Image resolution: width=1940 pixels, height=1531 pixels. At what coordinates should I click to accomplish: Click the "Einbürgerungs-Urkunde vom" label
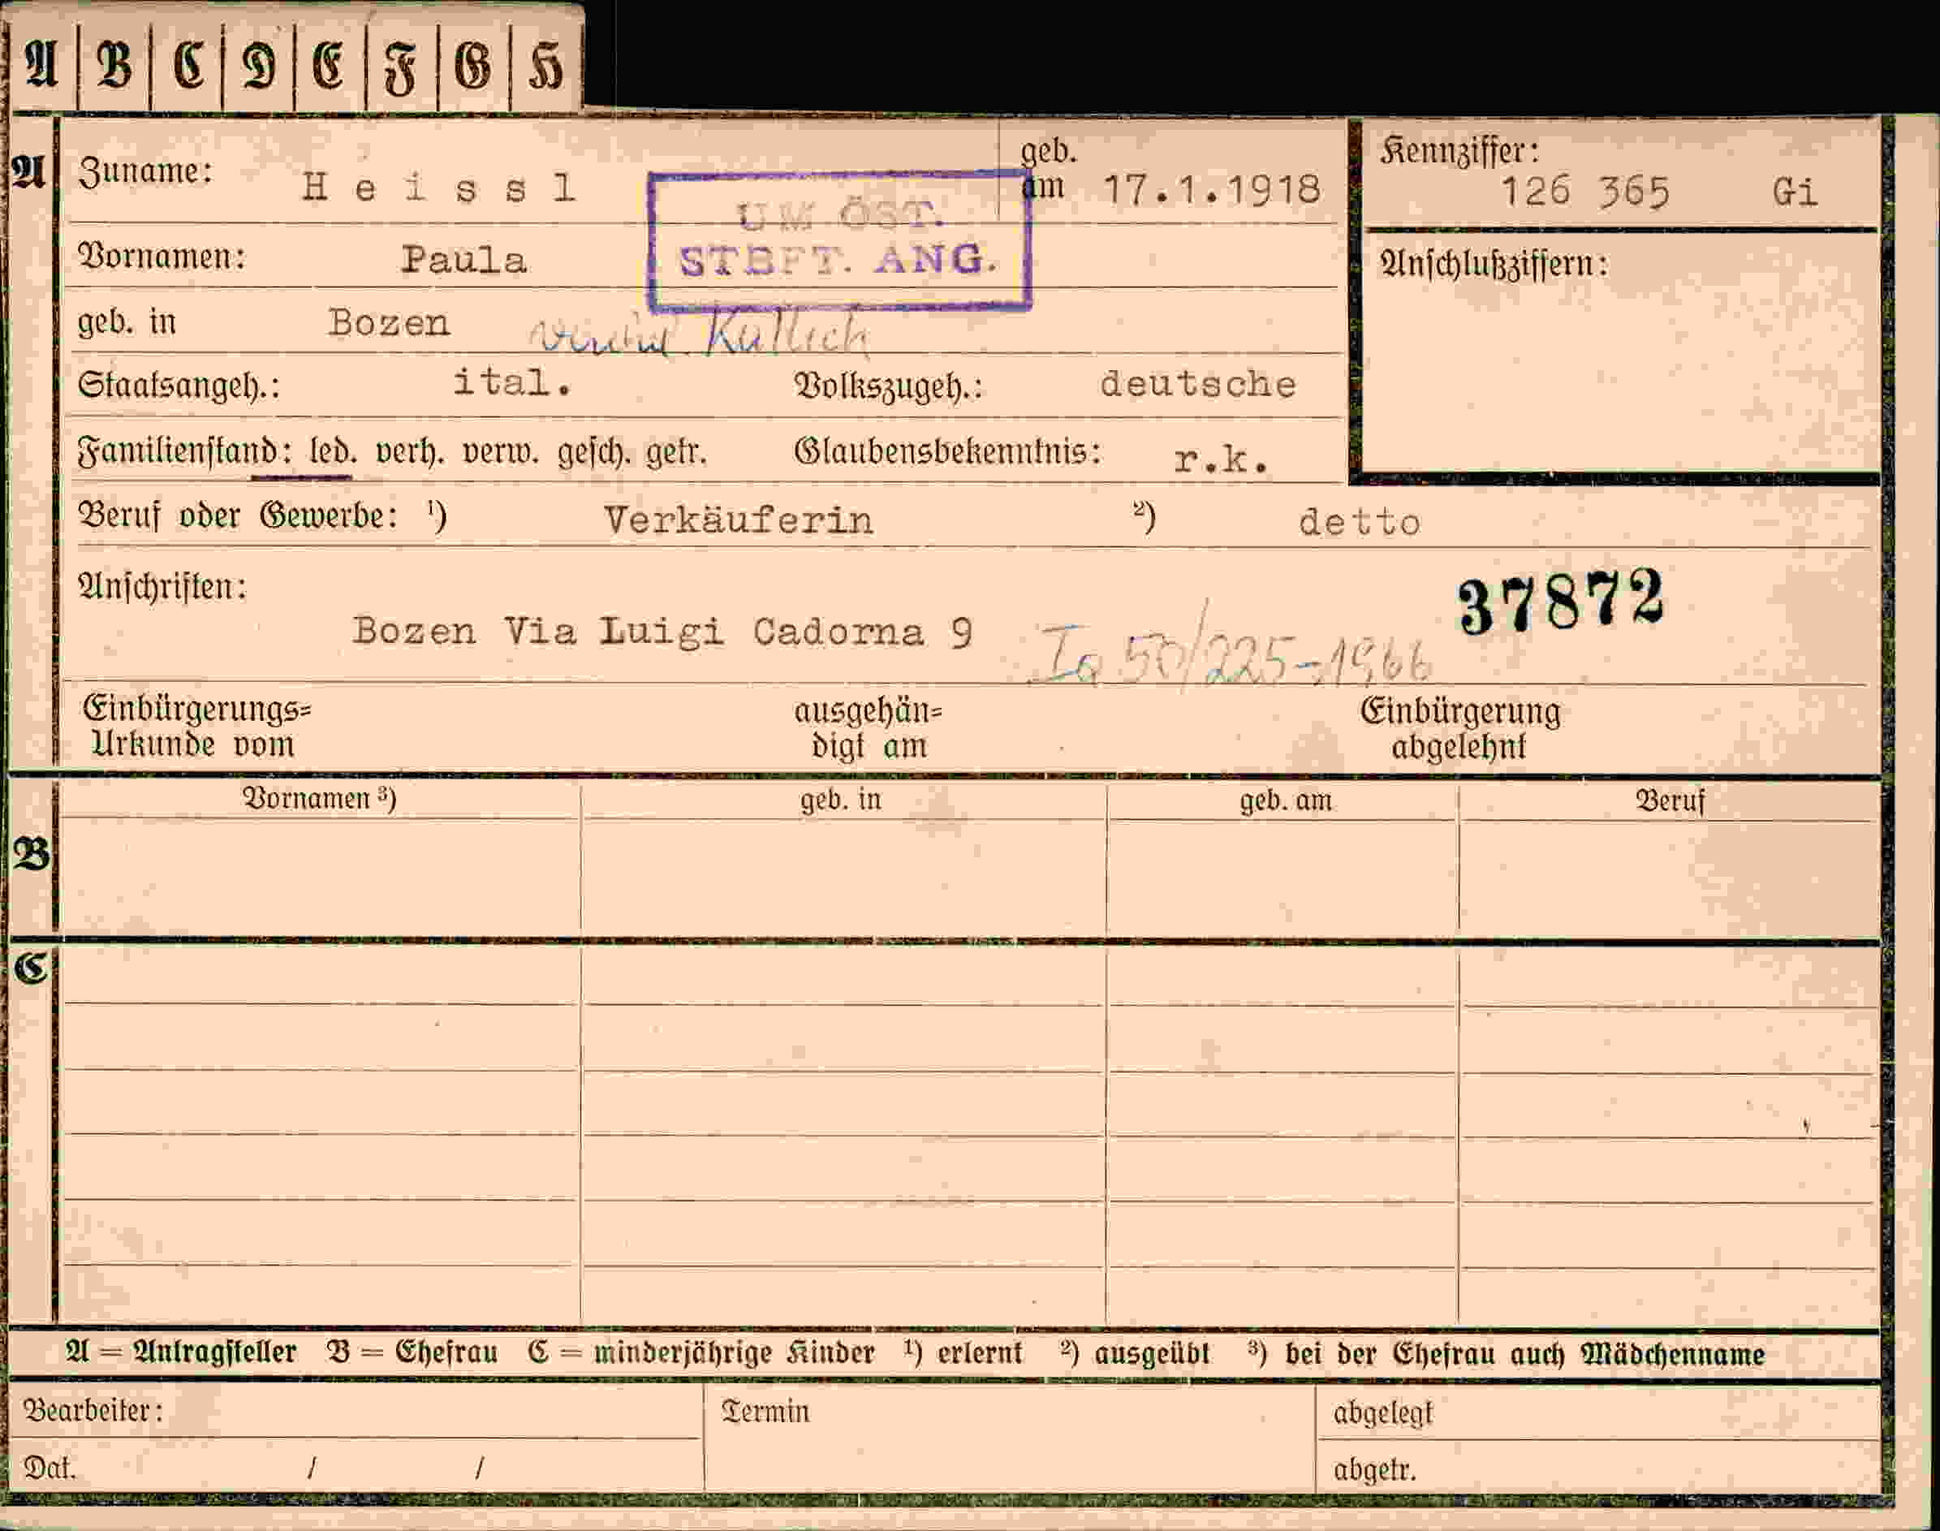[x=197, y=727]
